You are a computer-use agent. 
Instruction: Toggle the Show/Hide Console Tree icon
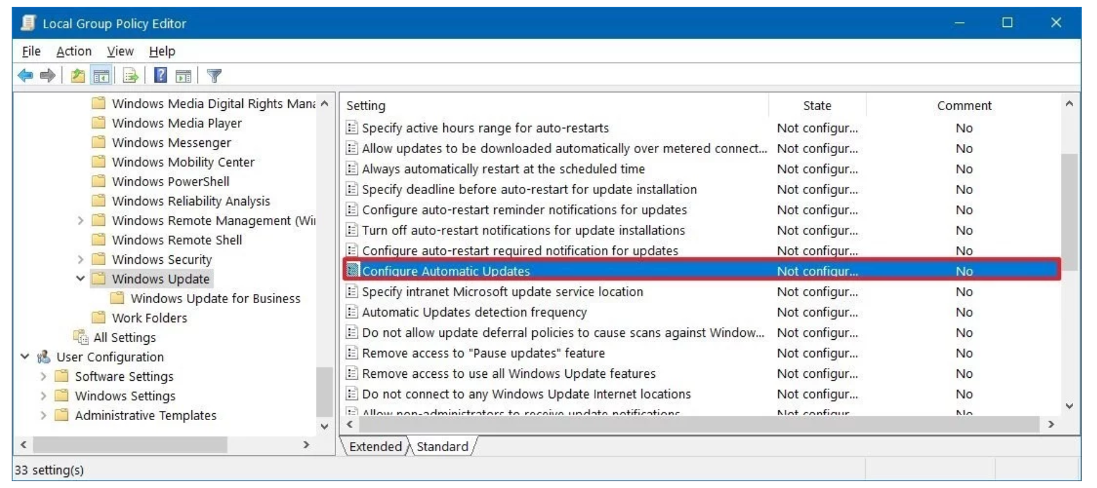coord(101,76)
